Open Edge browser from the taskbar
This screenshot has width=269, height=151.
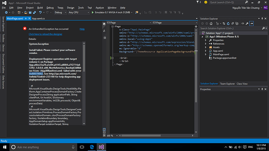pyautogui.click(x=92, y=147)
